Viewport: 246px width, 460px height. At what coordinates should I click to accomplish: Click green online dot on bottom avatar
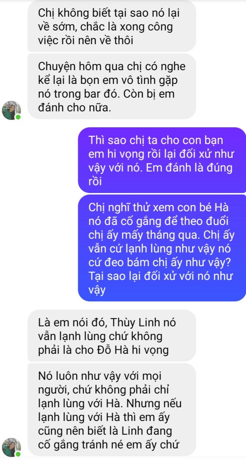click(18, 454)
